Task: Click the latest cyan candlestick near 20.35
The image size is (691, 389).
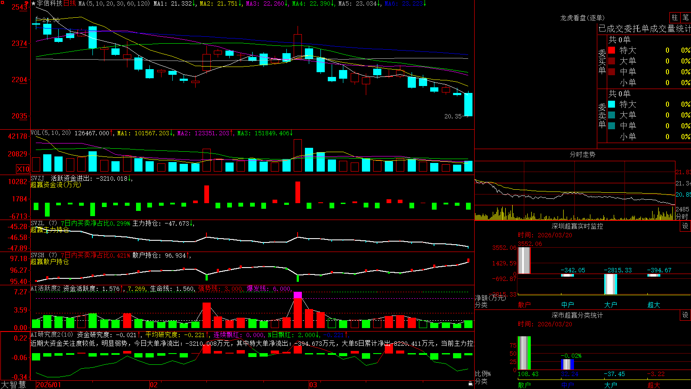Action: [468, 104]
